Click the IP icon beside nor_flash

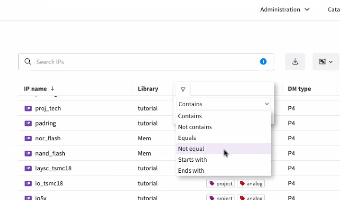[x=28, y=138]
